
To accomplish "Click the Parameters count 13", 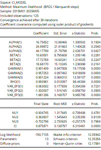I will point(47,139).
